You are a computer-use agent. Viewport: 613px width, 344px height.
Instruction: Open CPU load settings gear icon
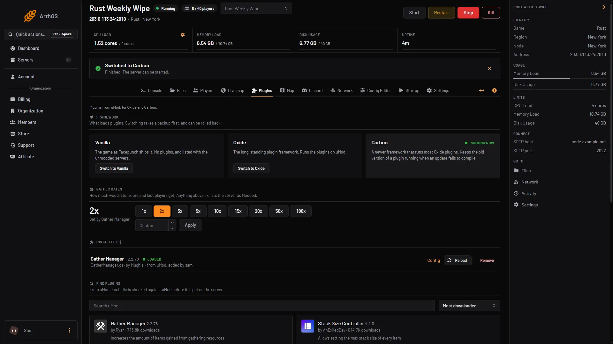(183, 35)
